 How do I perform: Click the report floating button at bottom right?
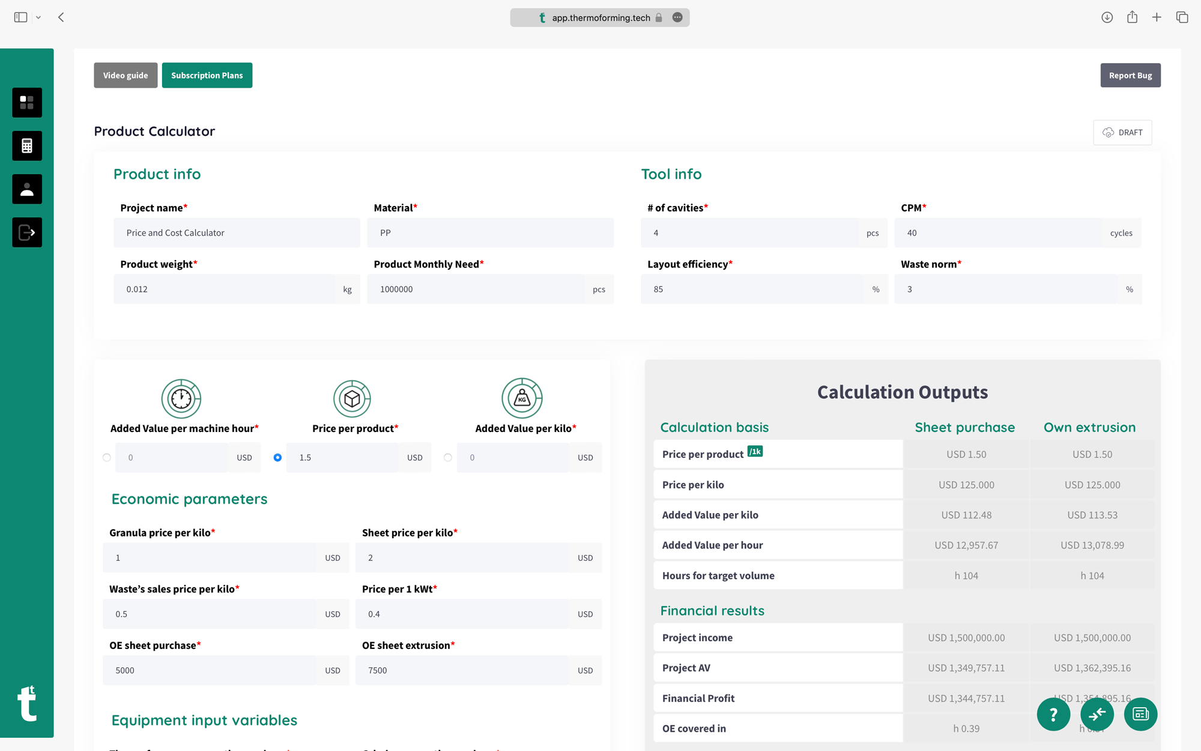pyautogui.click(x=1140, y=714)
